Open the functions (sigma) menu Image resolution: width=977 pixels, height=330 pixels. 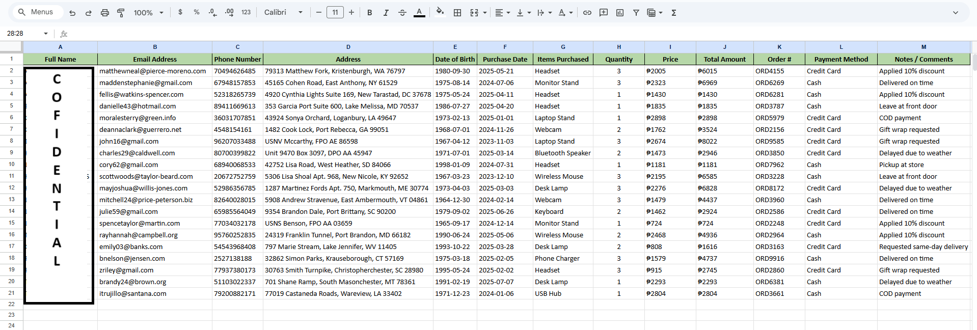(674, 13)
